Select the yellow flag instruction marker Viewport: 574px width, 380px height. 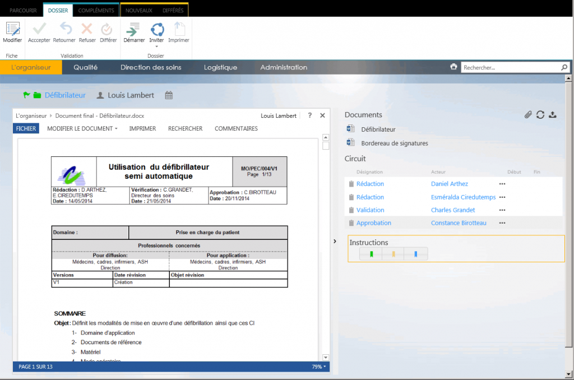point(394,254)
